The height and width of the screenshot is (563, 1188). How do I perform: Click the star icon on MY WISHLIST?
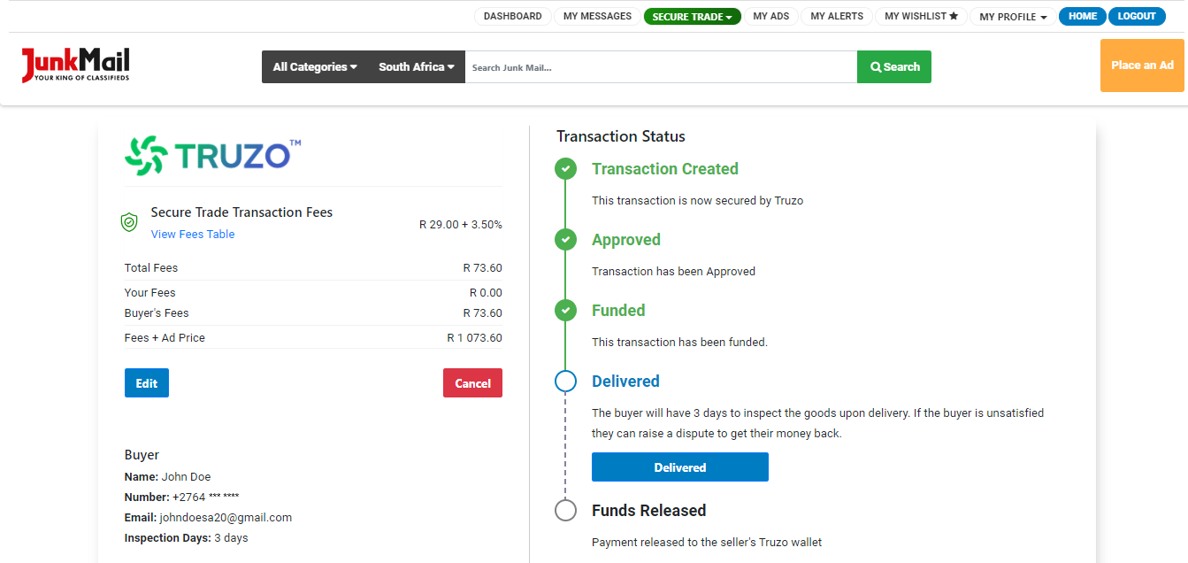tap(953, 15)
